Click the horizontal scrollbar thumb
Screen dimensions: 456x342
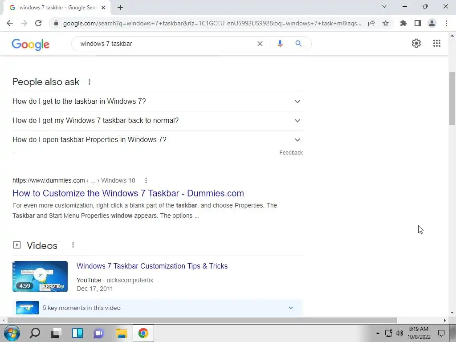(x=202, y=321)
